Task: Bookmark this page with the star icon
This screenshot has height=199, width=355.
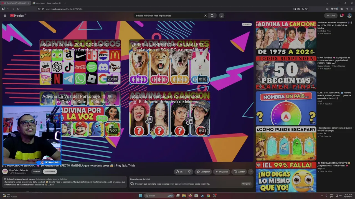Action: pyautogui.click(x=306, y=9)
